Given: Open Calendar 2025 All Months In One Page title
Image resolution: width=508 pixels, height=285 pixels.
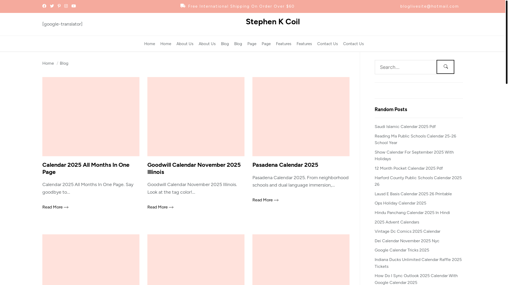Looking at the screenshot, I should [86, 168].
